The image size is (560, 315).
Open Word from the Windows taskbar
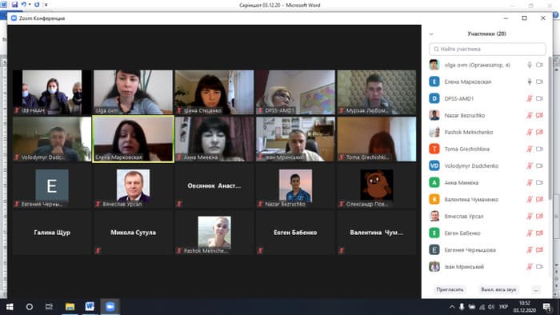coord(90,306)
